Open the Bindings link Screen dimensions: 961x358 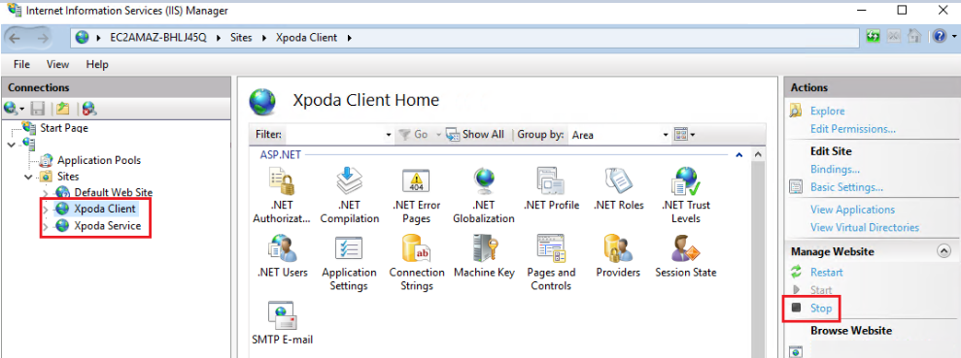[835, 169]
